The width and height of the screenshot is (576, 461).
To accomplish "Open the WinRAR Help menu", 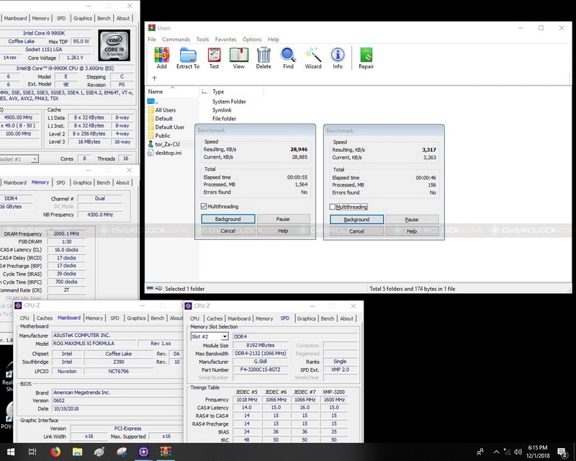I will [274, 40].
